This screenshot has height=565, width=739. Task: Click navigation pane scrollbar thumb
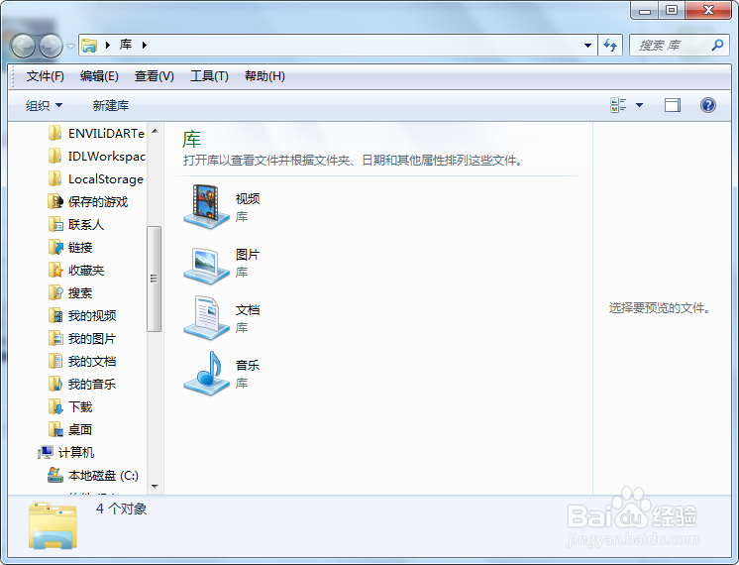[155, 279]
